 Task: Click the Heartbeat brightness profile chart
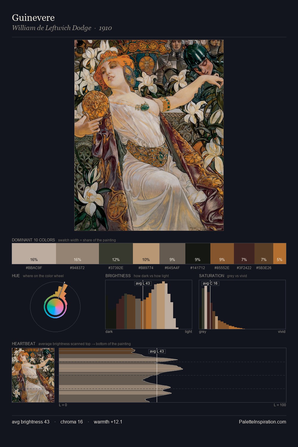[173, 375]
